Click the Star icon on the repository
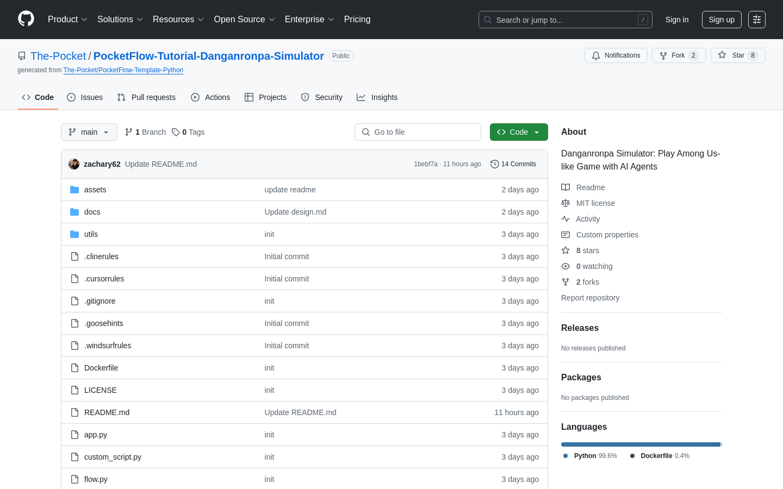 722,55
